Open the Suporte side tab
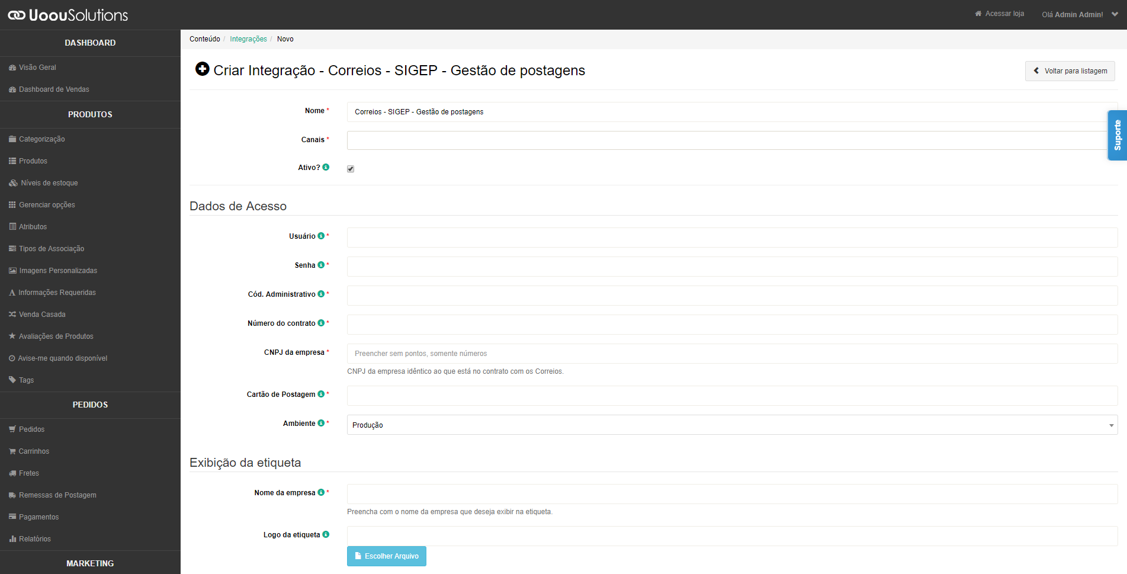Image resolution: width=1127 pixels, height=574 pixels. [x=1118, y=135]
